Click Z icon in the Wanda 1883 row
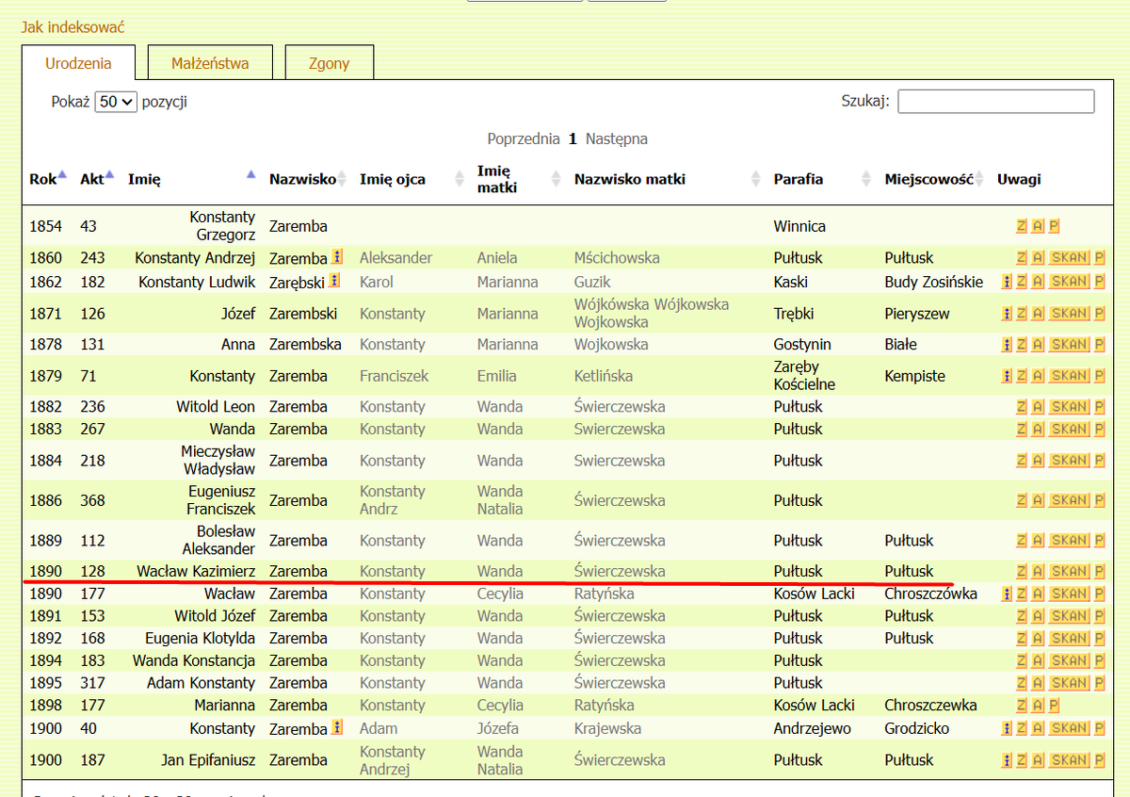The width and height of the screenshot is (1130, 797). coord(1022,429)
